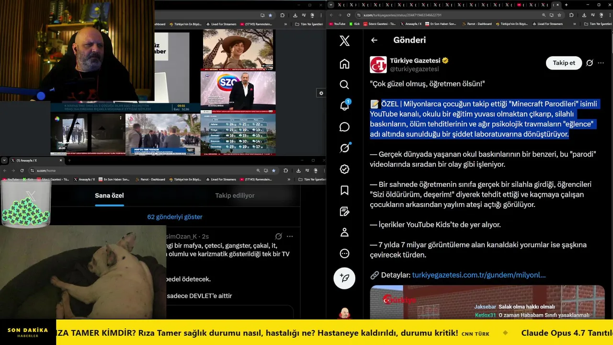Open Notifications bell in X sidebar
613x345 pixels.
[344, 106]
